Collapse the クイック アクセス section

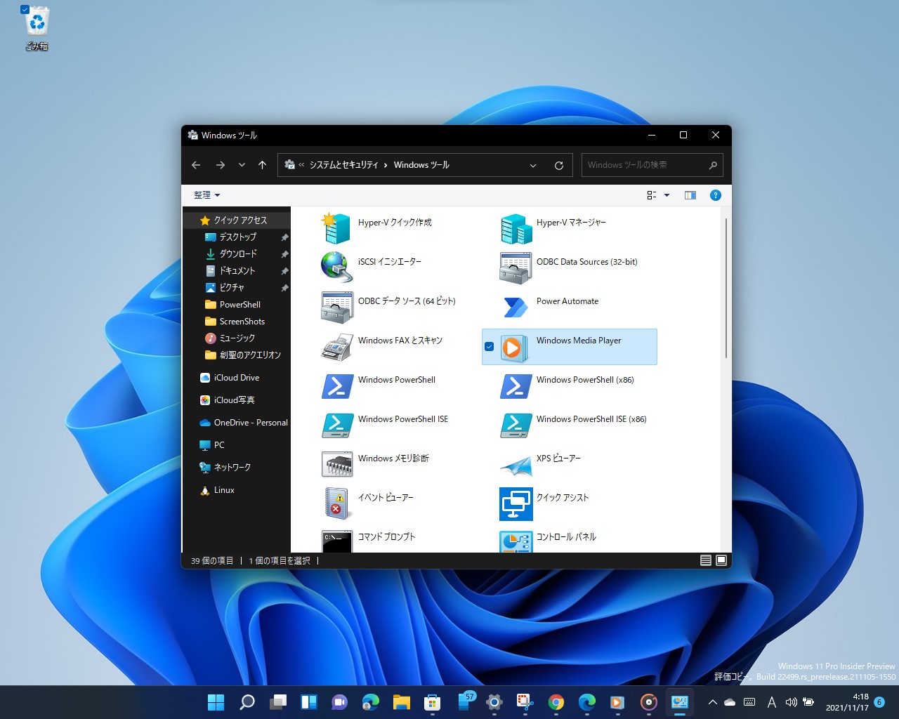tap(192, 220)
